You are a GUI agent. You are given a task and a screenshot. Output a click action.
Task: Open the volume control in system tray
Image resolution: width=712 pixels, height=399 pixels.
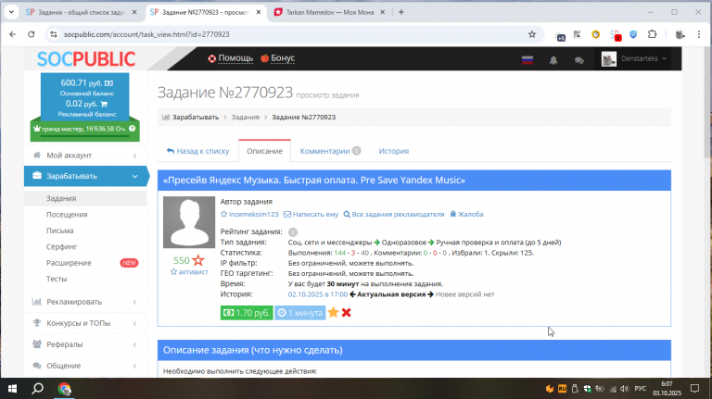click(625, 389)
